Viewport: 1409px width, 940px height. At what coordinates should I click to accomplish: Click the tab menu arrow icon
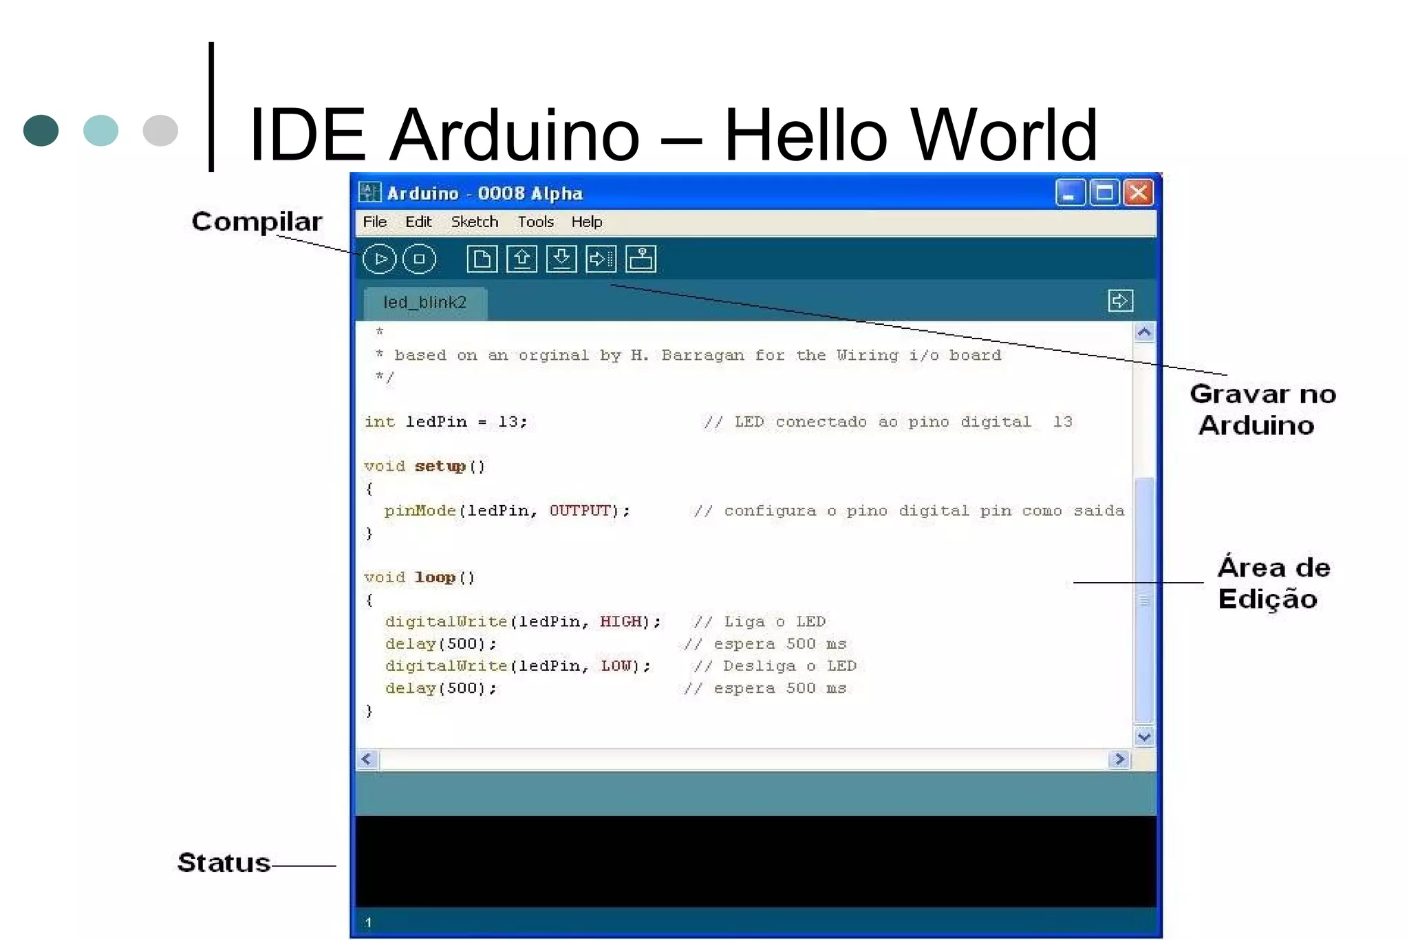[x=1121, y=301]
